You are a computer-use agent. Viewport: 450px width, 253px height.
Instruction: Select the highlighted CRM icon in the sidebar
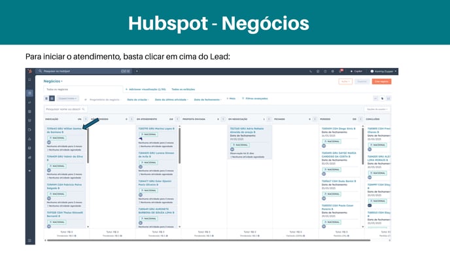point(29,93)
